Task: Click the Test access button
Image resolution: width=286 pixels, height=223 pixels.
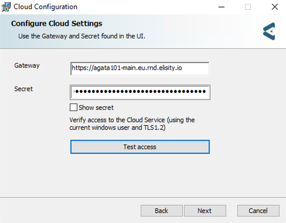Action: tap(140, 147)
